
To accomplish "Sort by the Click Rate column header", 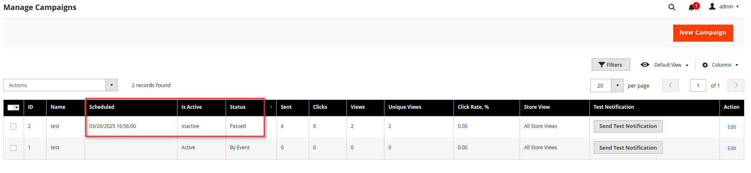I will point(473,107).
